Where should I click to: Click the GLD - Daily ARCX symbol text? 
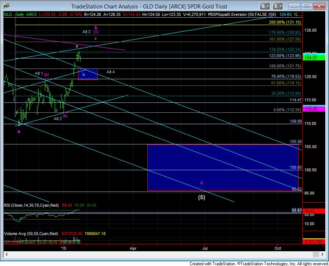click(20, 14)
